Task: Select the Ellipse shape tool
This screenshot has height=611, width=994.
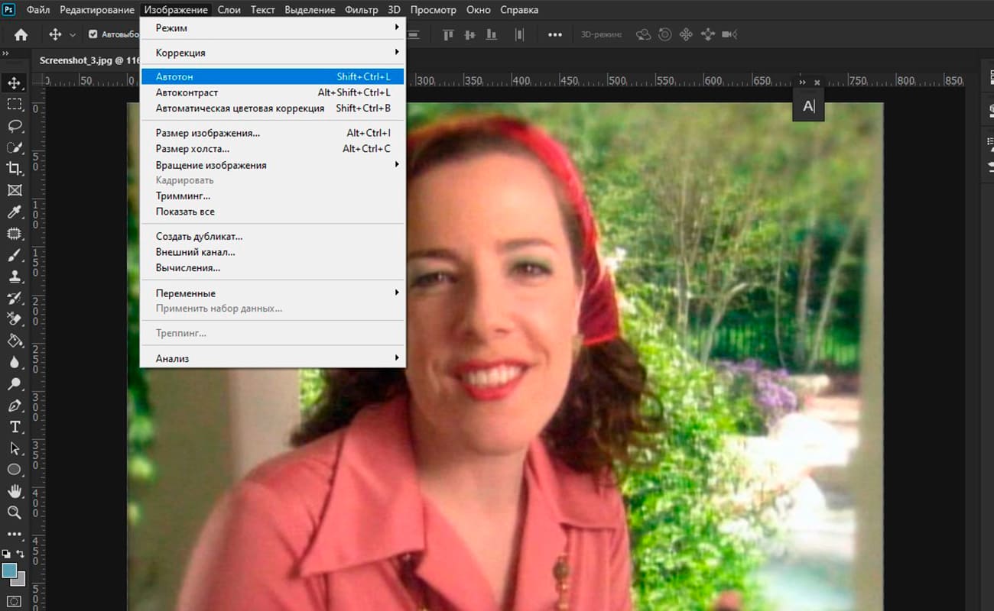Action: 15,470
